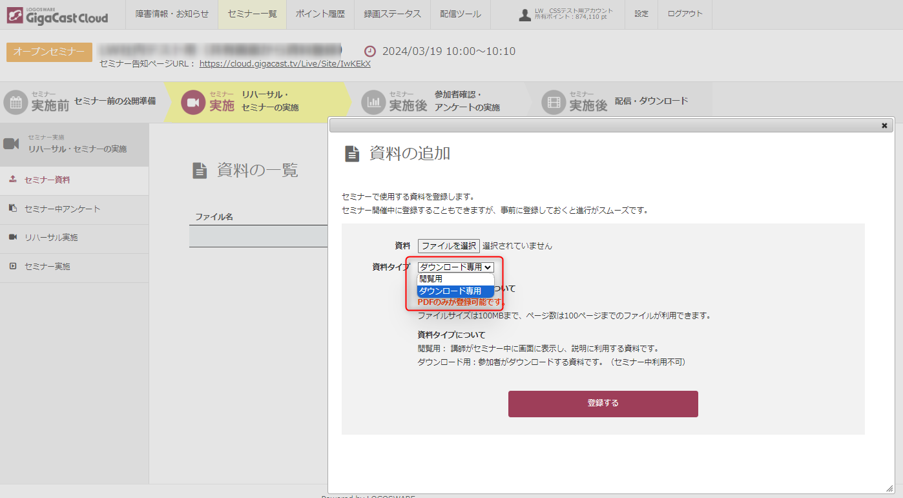Go to 配信・ダウンロード step

pyautogui.click(x=651, y=101)
